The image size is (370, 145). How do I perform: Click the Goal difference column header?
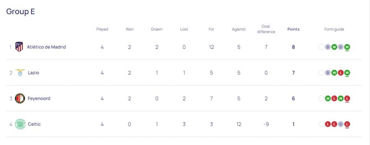266,29
